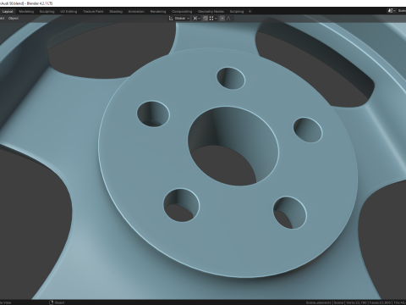Switch to the Shading workspace tab
The image size is (406, 305).
tap(116, 11)
